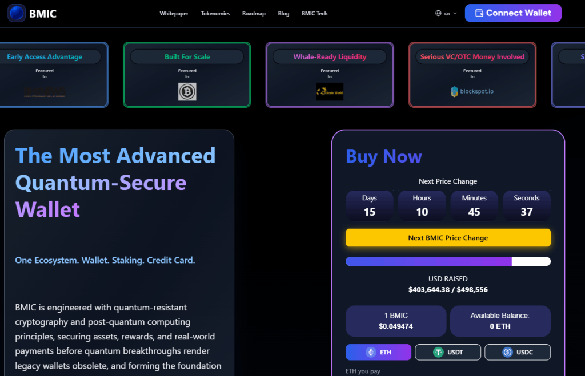This screenshot has width=585, height=376.
Task: Click the USD raised progress bar
Action: (448, 261)
